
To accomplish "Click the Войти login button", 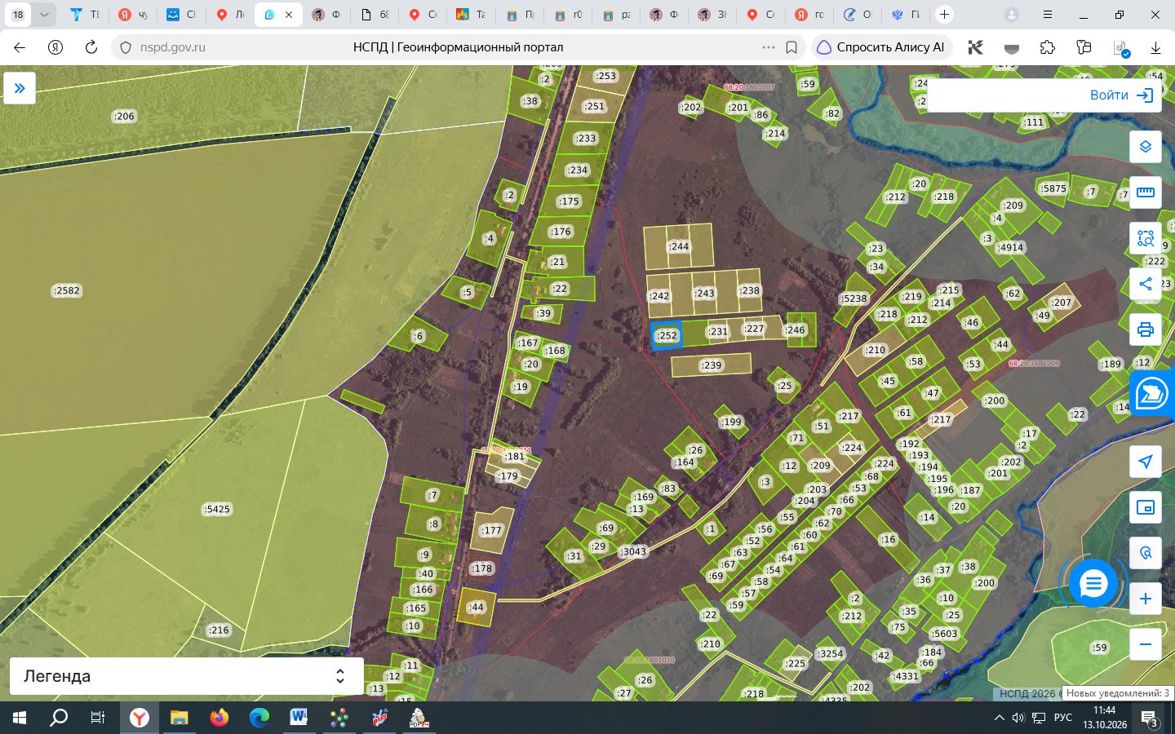I will 1121,95.
